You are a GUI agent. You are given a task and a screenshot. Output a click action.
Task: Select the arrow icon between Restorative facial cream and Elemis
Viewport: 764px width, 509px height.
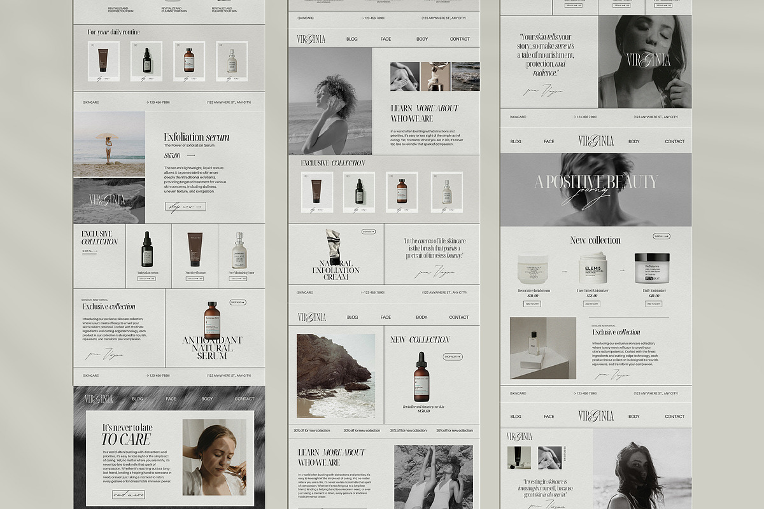(565, 270)
